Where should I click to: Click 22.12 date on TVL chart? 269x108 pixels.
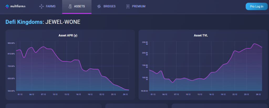click(235, 94)
